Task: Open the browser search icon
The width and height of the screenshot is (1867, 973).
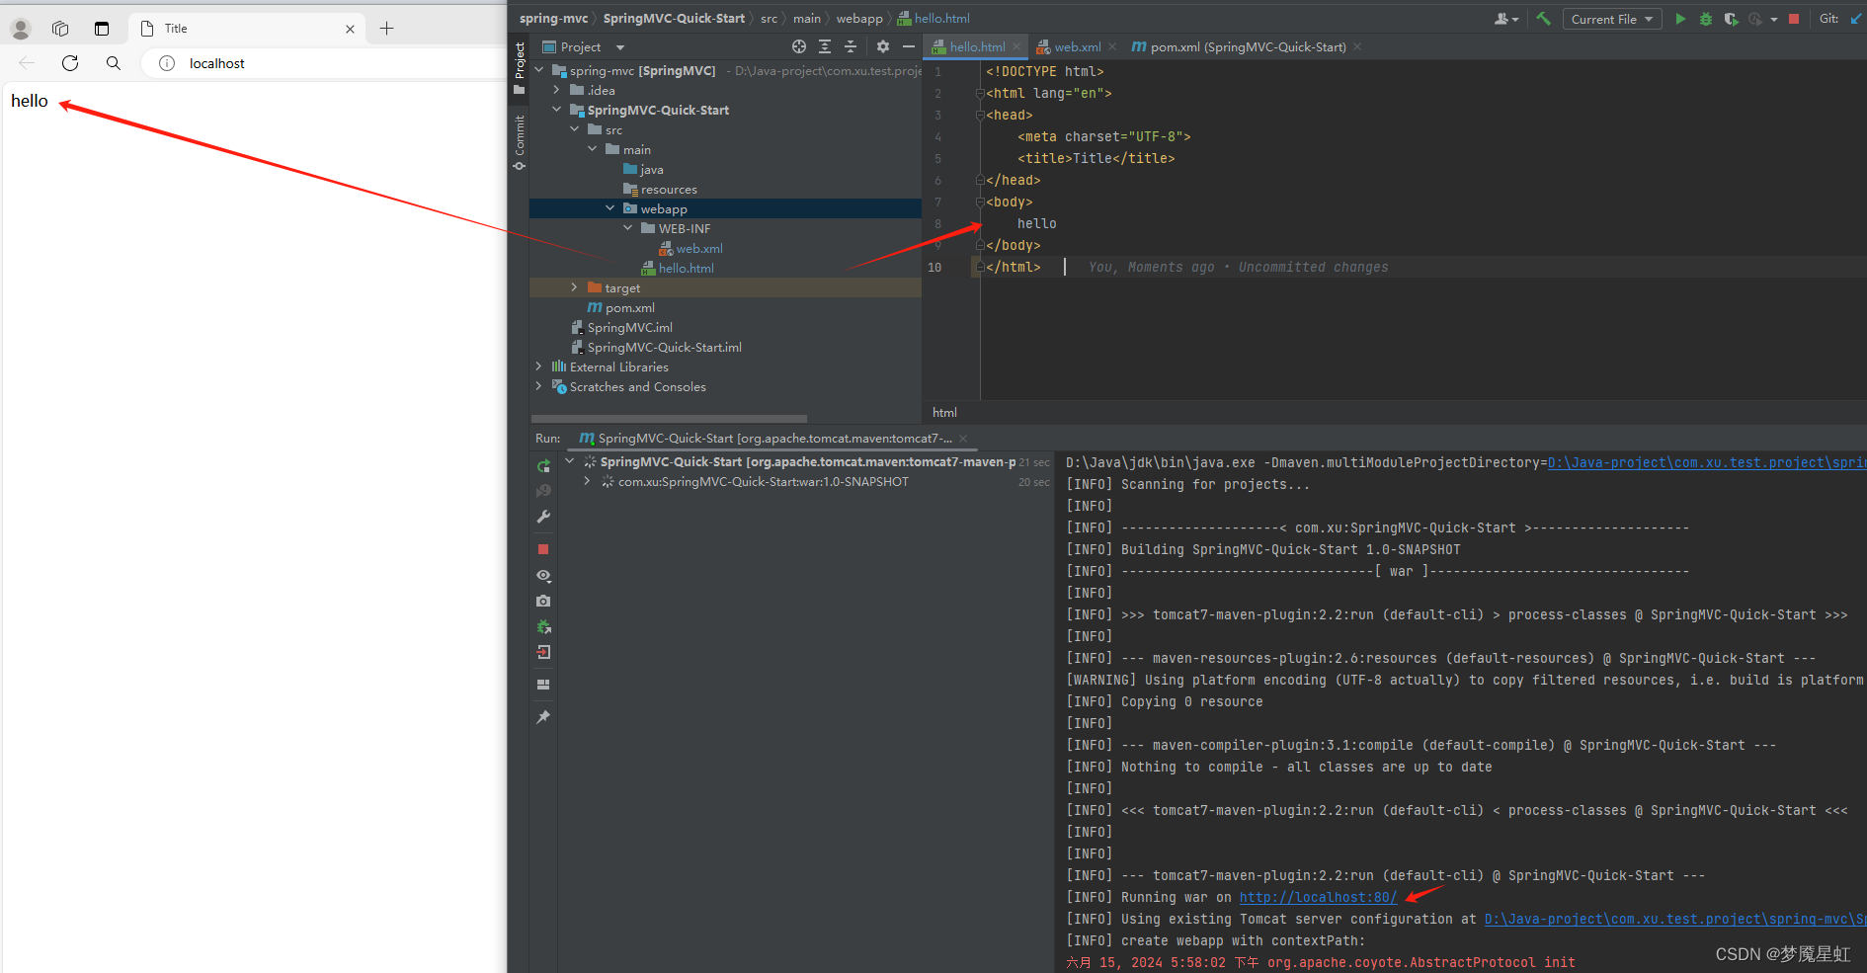Action: pos(114,63)
